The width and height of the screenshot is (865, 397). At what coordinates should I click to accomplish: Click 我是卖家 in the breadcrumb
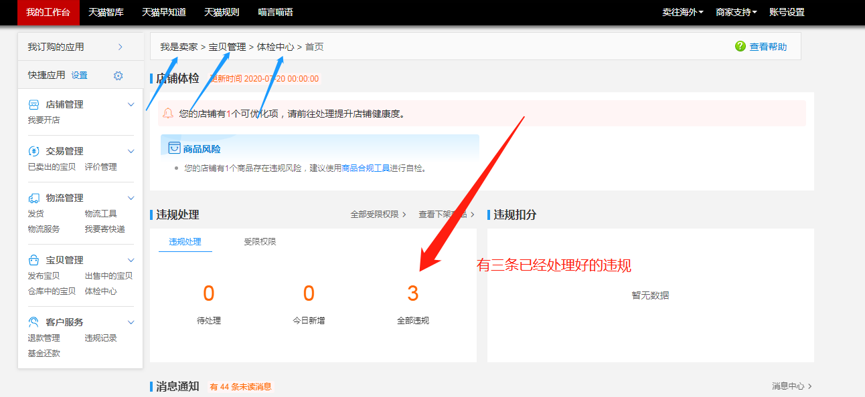(179, 47)
